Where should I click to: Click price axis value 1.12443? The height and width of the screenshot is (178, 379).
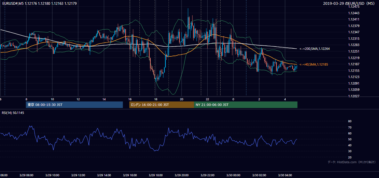pyautogui.click(x=354, y=13)
